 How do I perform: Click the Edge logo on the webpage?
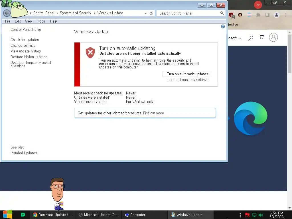coord(251,118)
